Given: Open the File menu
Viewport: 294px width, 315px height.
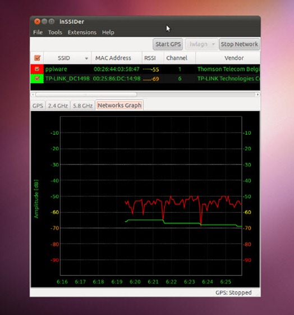Looking at the screenshot, I should tap(38, 32).
